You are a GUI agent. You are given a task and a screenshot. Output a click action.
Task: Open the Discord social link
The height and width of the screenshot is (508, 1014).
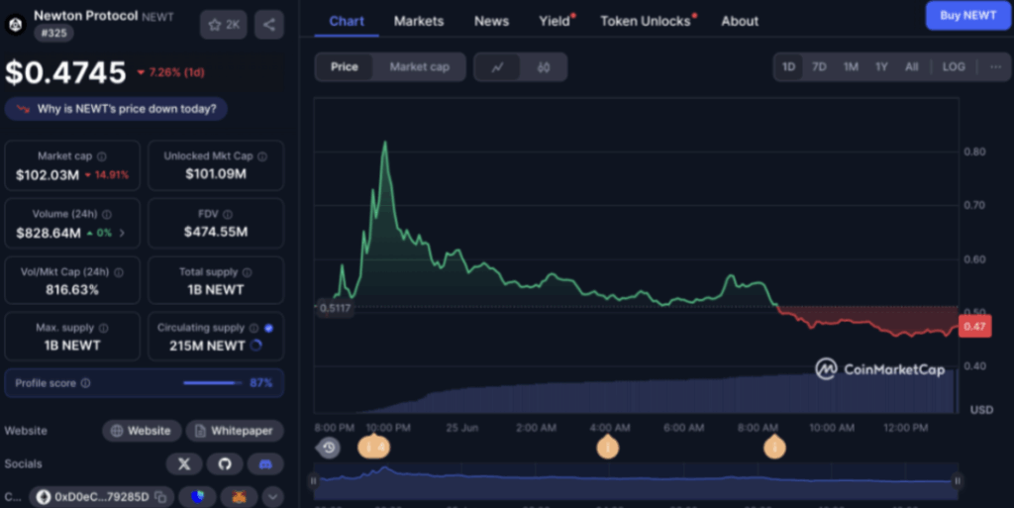[264, 462]
